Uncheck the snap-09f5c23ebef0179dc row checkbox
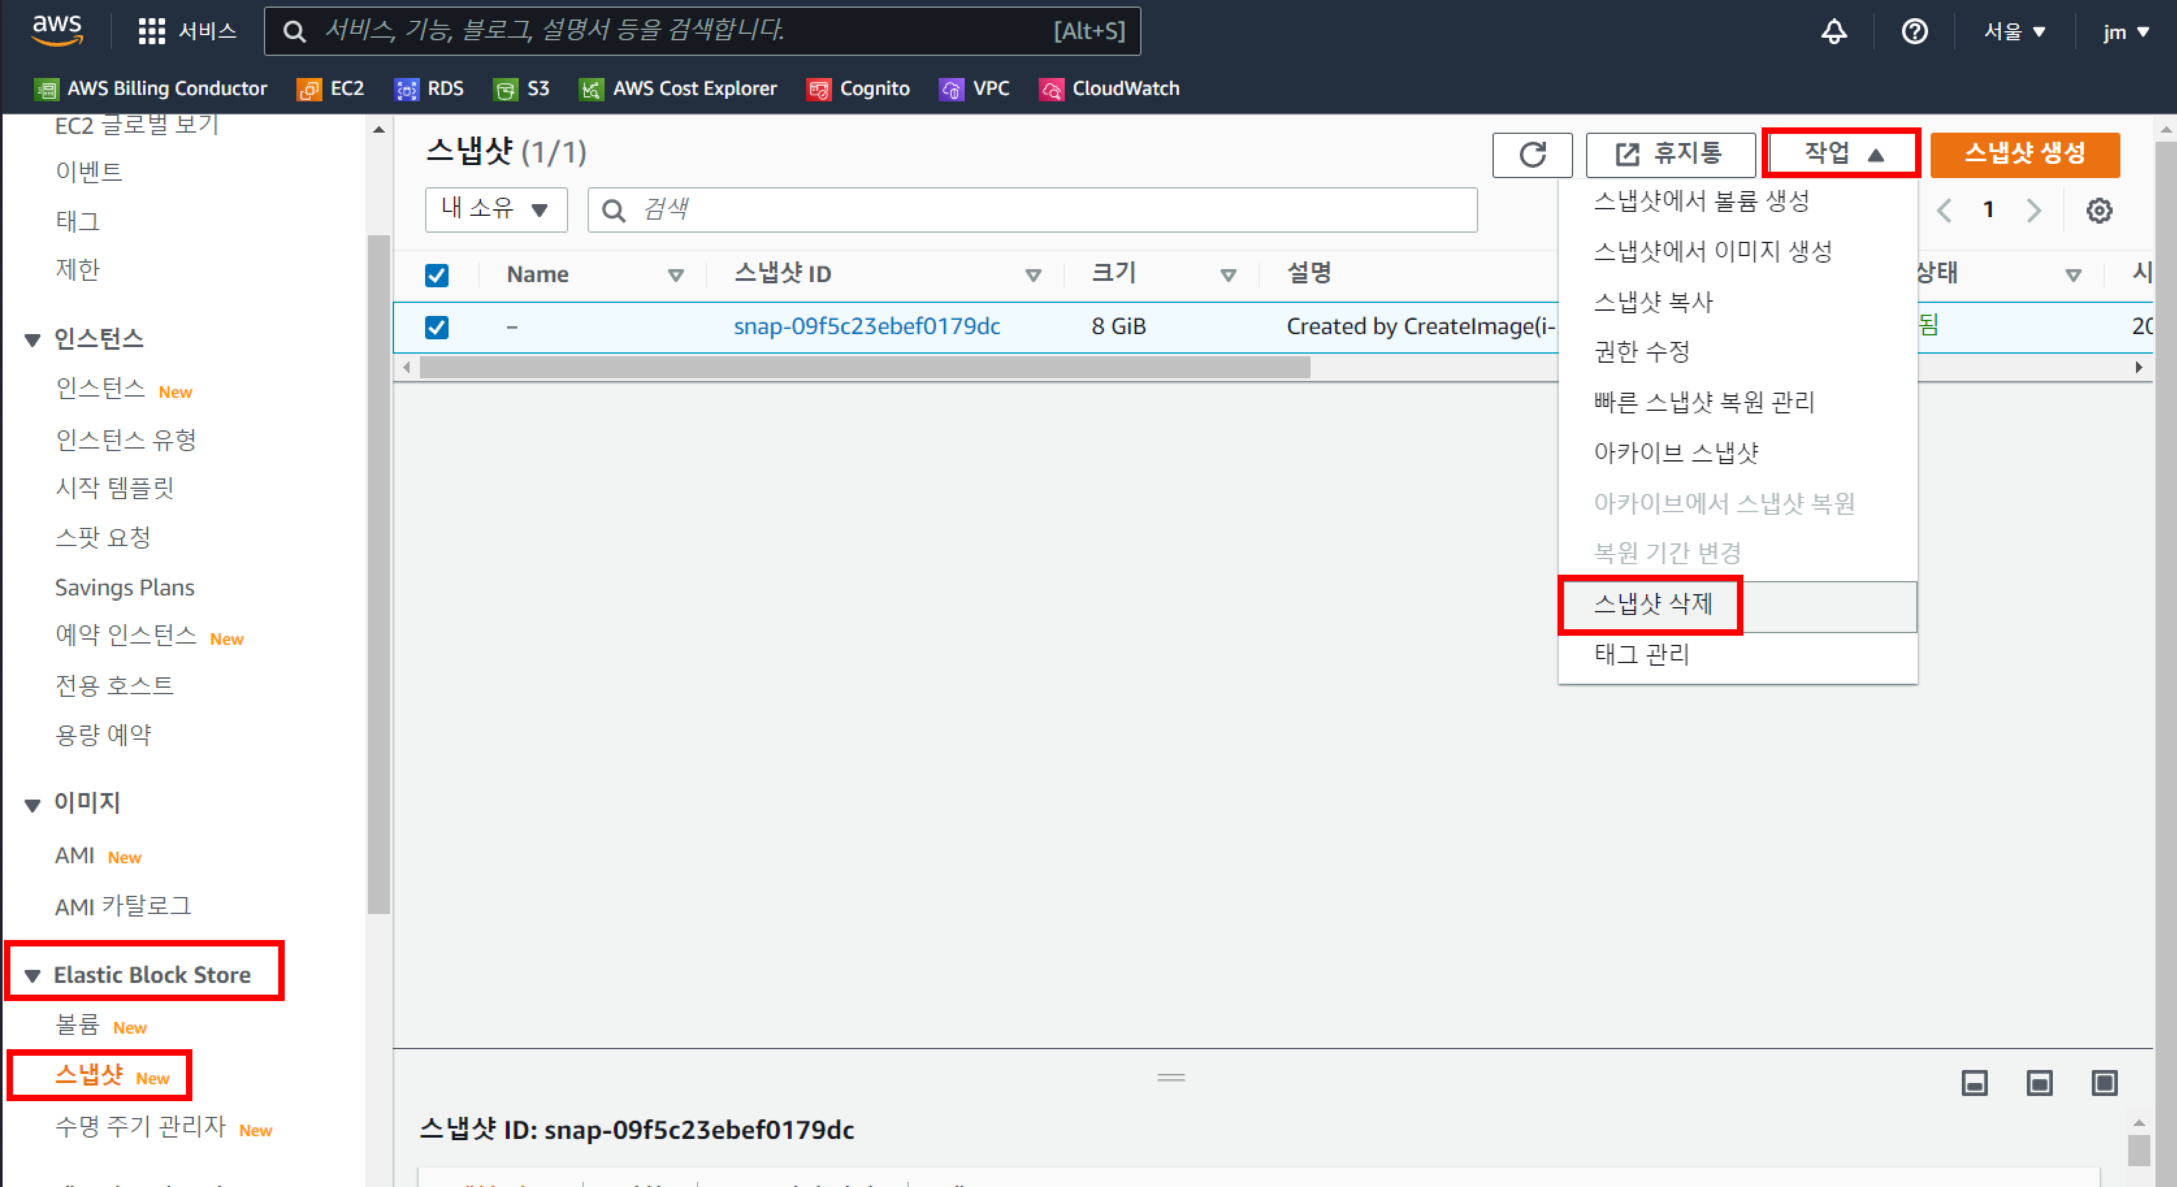Viewport: 2177px width, 1187px height. 437,327
